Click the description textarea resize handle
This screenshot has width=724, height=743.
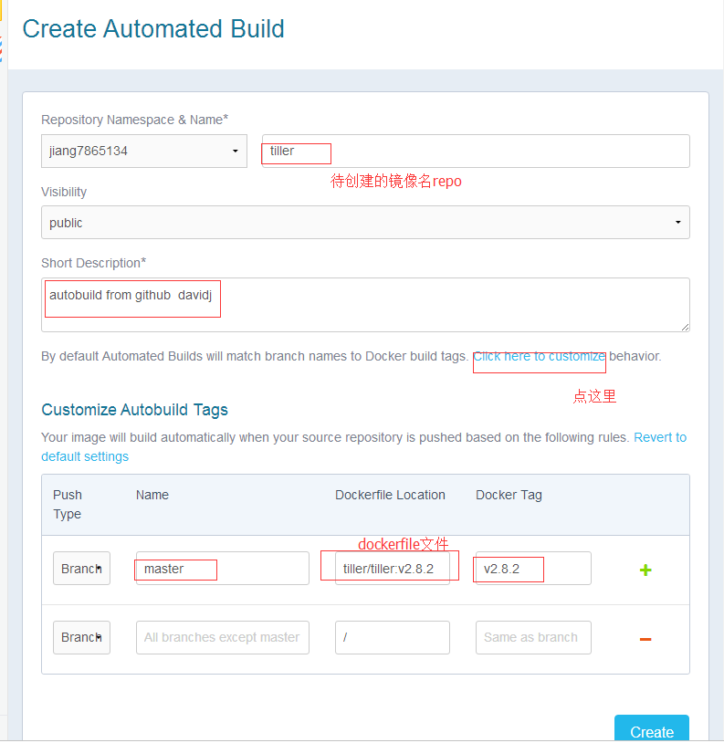pos(685,327)
